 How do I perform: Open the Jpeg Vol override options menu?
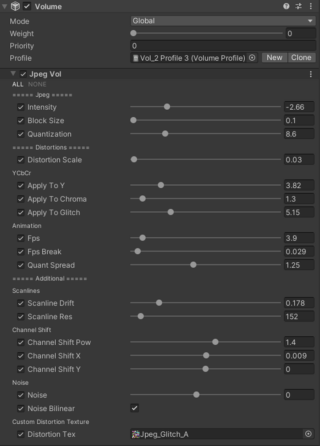311,74
